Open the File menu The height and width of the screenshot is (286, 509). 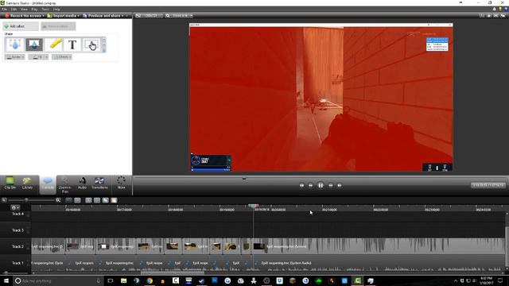tap(4, 10)
